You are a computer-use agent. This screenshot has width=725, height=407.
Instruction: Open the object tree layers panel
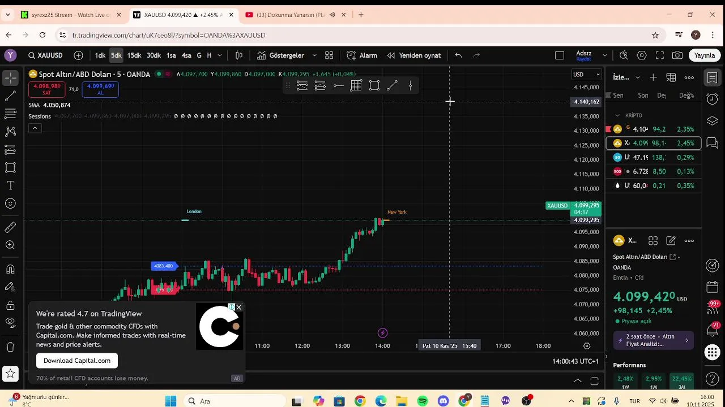coord(713,121)
